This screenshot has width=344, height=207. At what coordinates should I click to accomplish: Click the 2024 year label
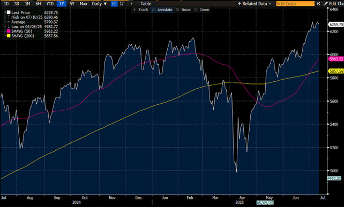(76, 202)
